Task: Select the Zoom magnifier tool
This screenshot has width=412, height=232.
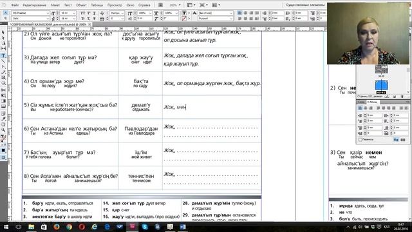Action: click(x=3, y=130)
